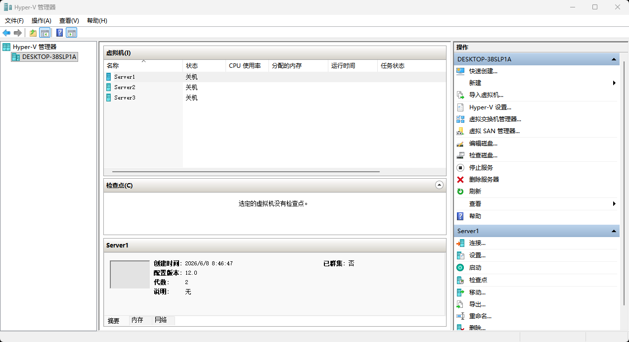629x342 pixels.
Task: Collapse the DESKTOP-38SLP1A actions section
Action: point(614,59)
